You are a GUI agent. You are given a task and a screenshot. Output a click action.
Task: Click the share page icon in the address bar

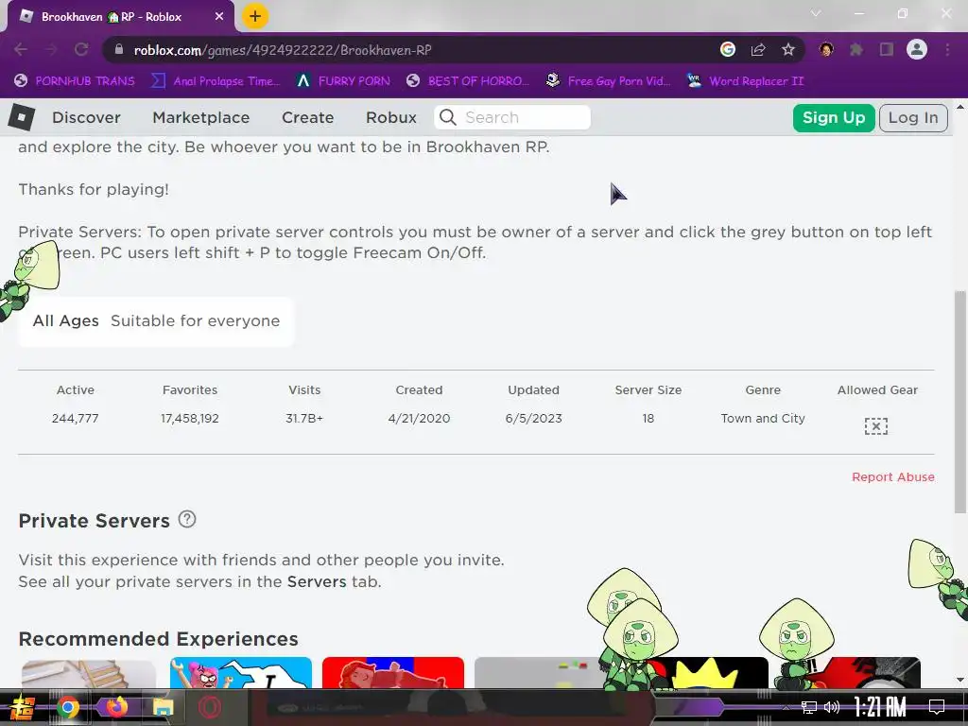tap(758, 49)
